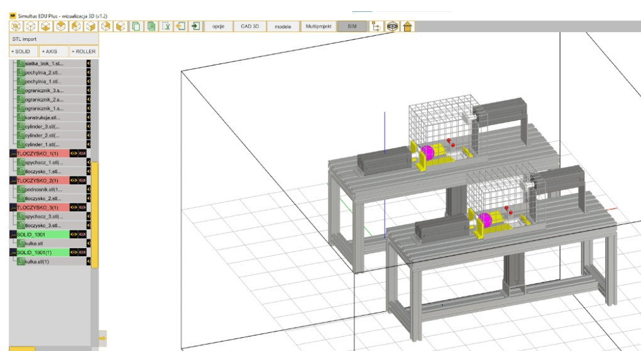
Task: Click the green STL icon of cylinder_3.stl
Action: tap(21, 127)
